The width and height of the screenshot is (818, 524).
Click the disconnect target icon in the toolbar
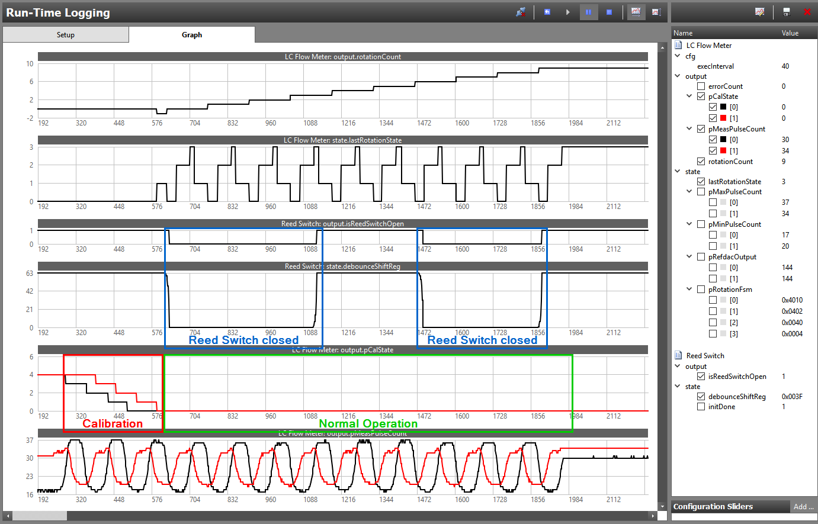pos(520,12)
